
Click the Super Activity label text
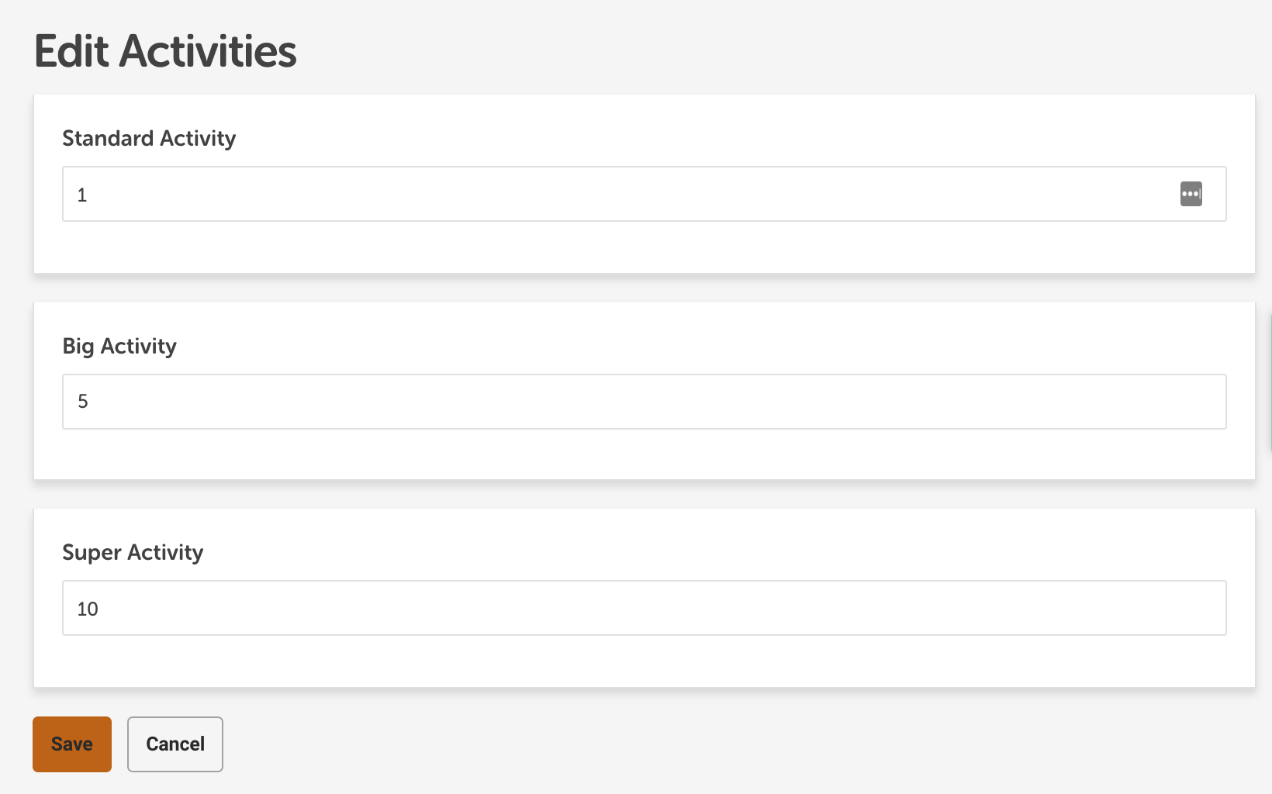(x=133, y=552)
